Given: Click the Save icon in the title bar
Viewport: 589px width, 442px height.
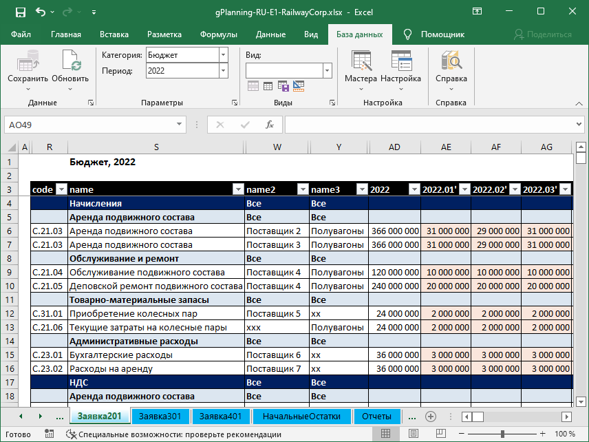Looking at the screenshot, I should point(20,12).
